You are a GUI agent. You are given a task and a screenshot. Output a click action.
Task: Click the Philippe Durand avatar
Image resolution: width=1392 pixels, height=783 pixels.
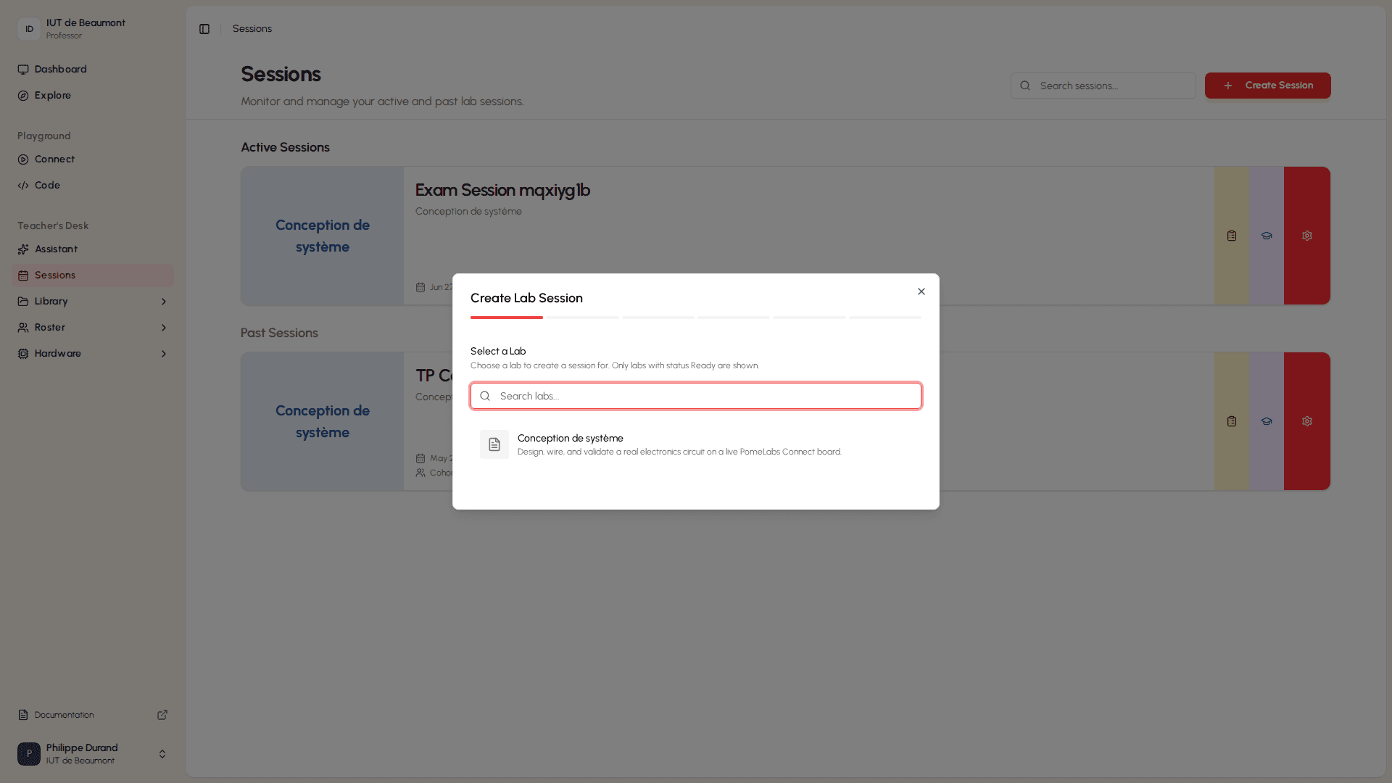pos(29,754)
